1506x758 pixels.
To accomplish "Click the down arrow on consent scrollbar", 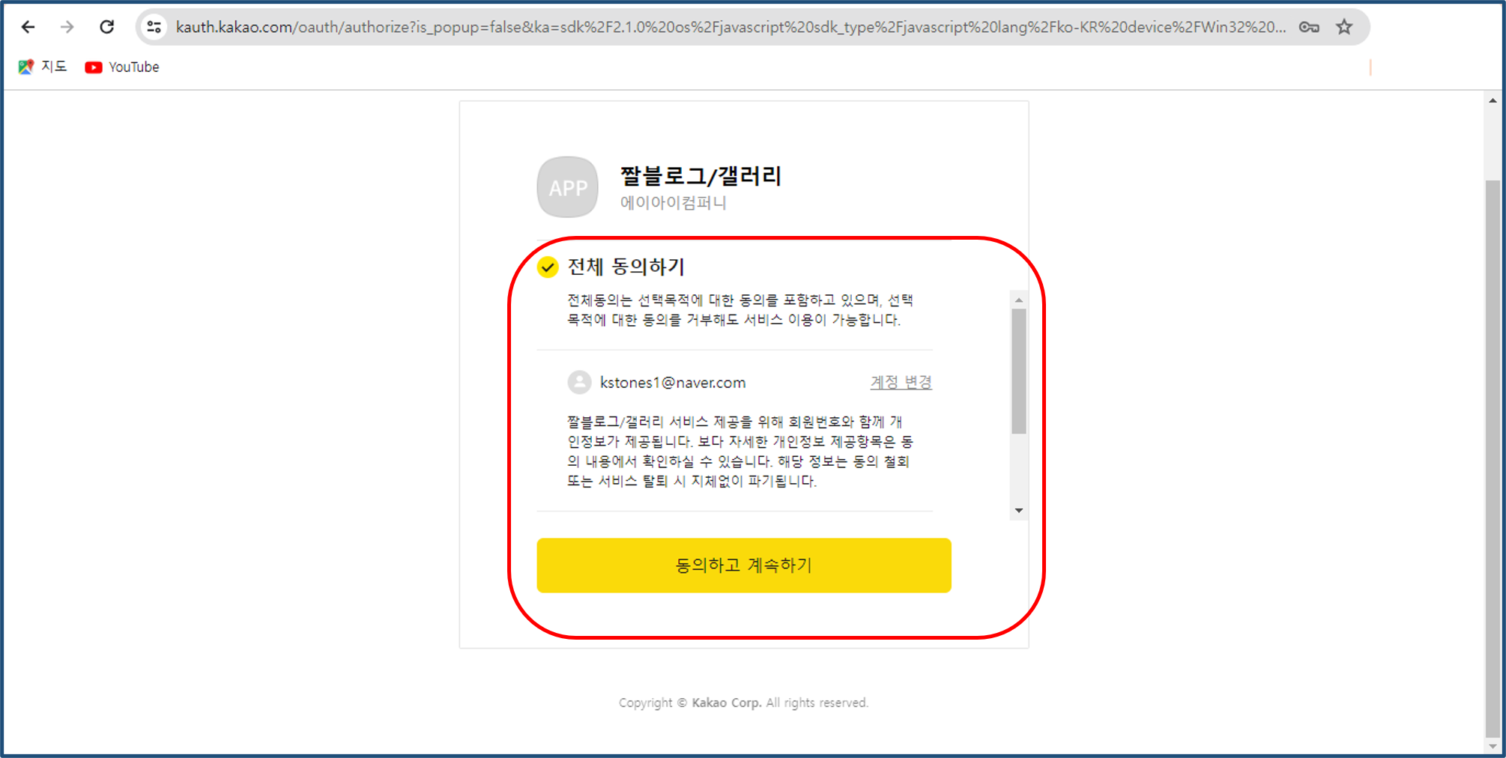I will tap(1017, 510).
